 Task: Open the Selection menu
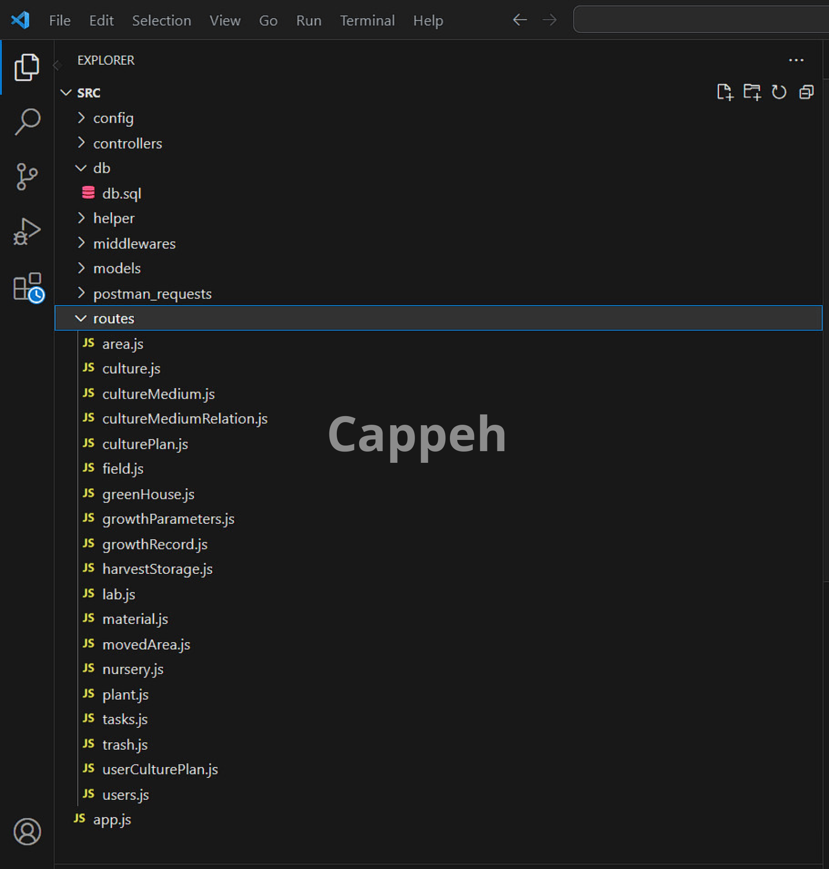point(161,20)
